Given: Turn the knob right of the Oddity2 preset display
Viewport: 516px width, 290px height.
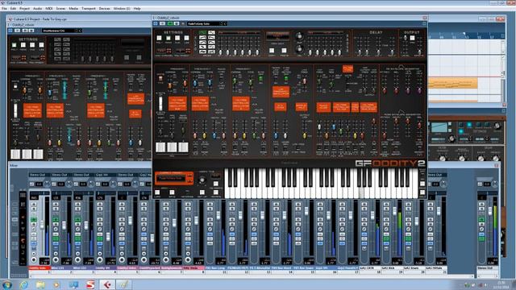Looking at the screenshot, I should [x=202, y=180].
